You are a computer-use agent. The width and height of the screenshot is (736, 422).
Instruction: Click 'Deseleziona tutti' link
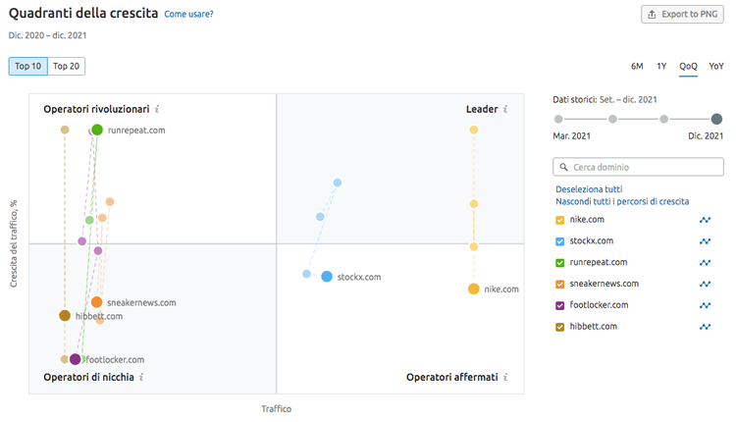[589, 189]
